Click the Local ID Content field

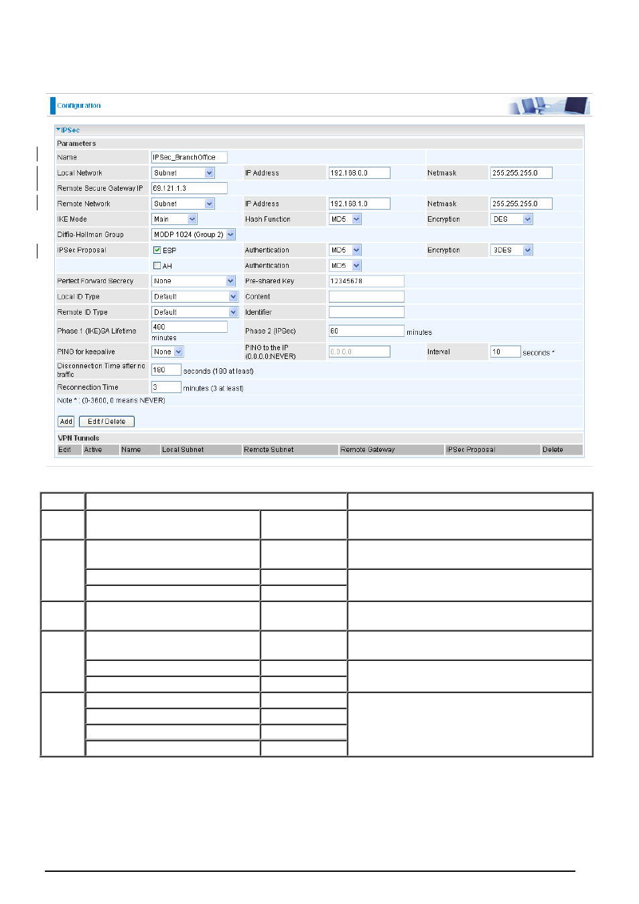coord(366,296)
